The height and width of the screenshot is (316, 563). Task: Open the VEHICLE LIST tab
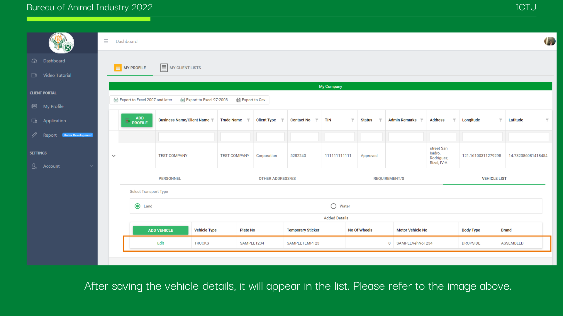(494, 178)
